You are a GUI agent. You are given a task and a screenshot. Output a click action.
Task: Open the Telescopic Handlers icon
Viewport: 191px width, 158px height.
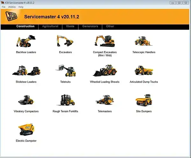point(144,41)
